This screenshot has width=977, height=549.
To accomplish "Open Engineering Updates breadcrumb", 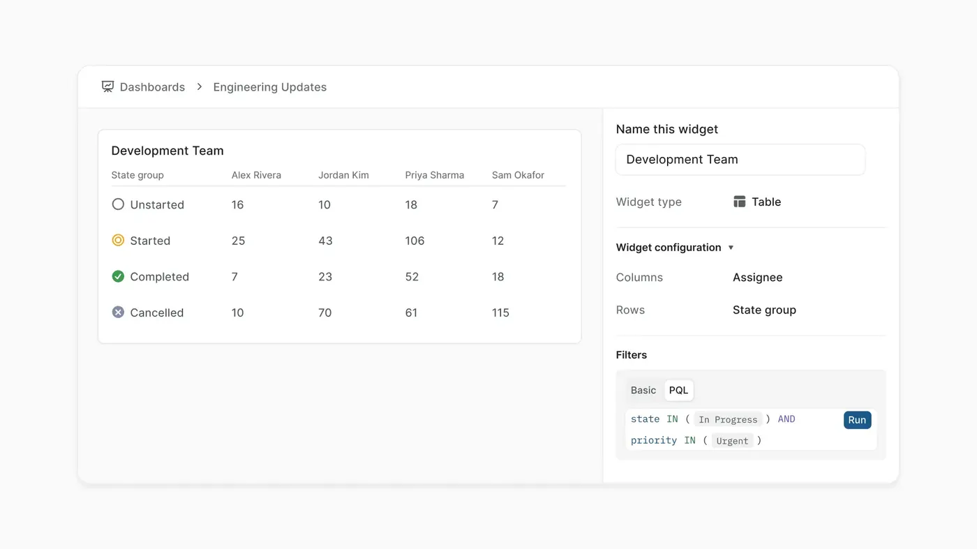I will 269,87.
